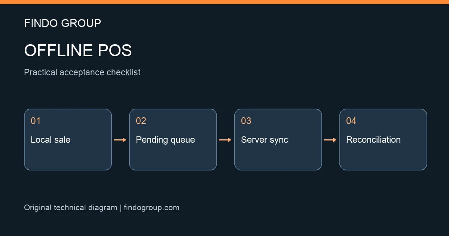Click step number 04
The width and height of the screenshot is (449, 236).
point(351,121)
